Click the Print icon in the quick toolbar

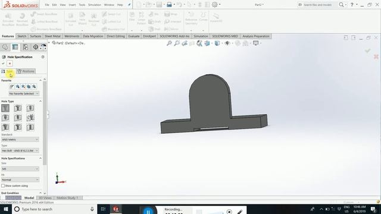[x=169, y=5]
